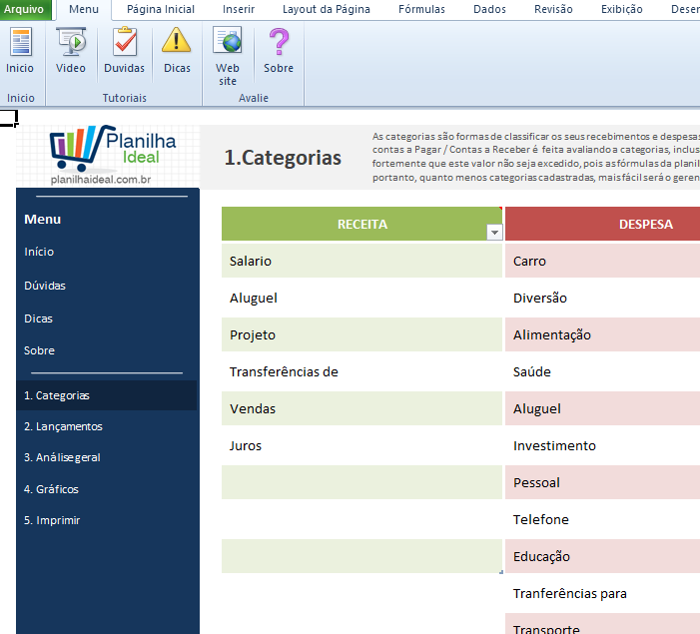Open the Exibição tab
This screenshot has height=634, width=700.
point(622,9)
